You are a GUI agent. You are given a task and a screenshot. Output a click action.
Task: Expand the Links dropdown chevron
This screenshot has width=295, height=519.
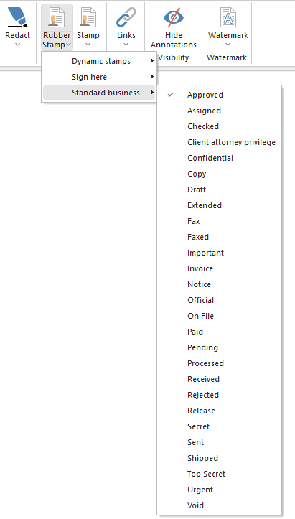pos(126,45)
